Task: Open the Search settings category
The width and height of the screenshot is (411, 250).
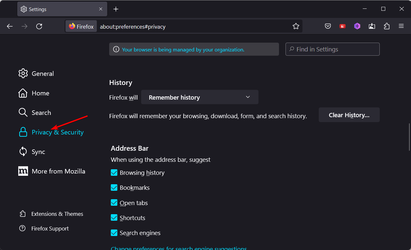Action: pyautogui.click(x=35, y=113)
